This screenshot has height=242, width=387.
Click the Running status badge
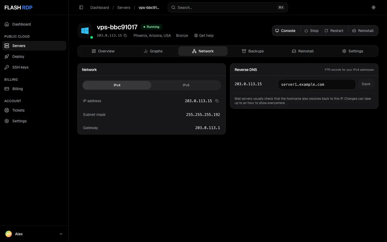[151, 27]
